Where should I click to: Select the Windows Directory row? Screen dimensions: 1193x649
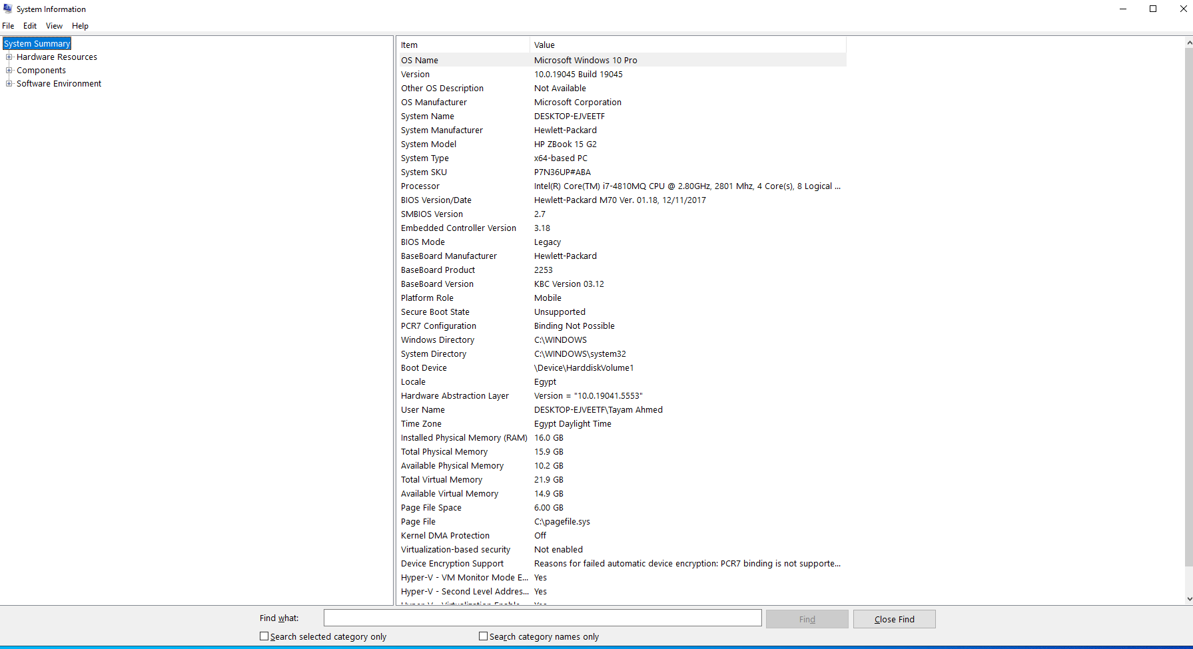[621, 339]
